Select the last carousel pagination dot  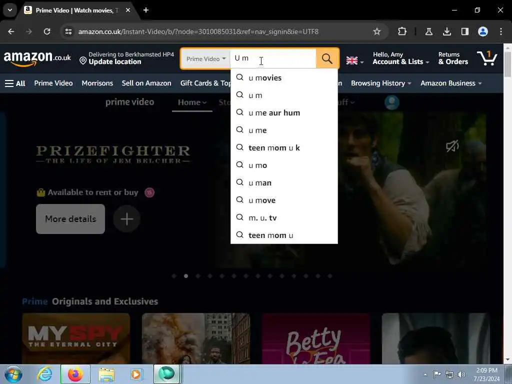pos(330,276)
